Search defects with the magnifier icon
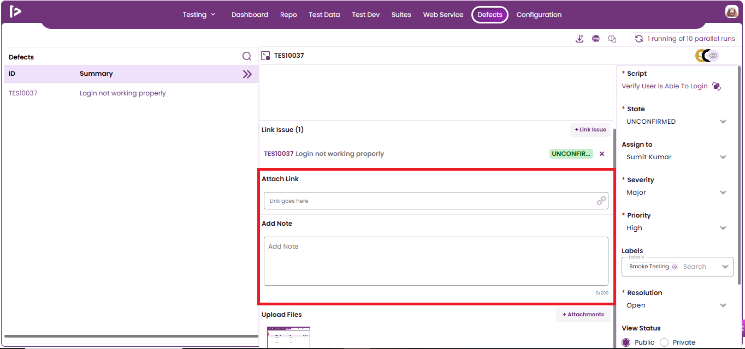The height and width of the screenshot is (349, 745). [x=247, y=56]
